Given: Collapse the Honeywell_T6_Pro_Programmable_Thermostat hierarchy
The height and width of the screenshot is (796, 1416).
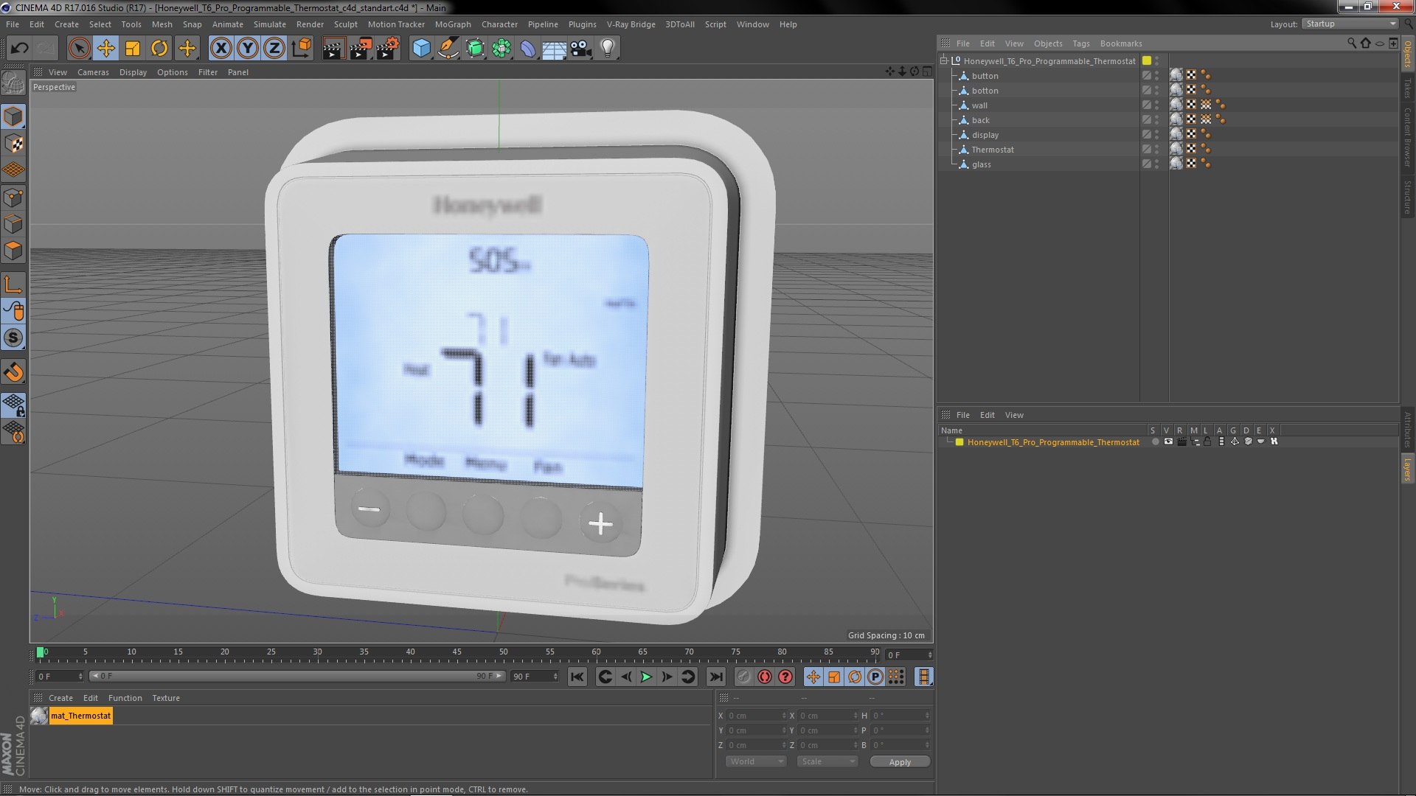Looking at the screenshot, I should 944,60.
